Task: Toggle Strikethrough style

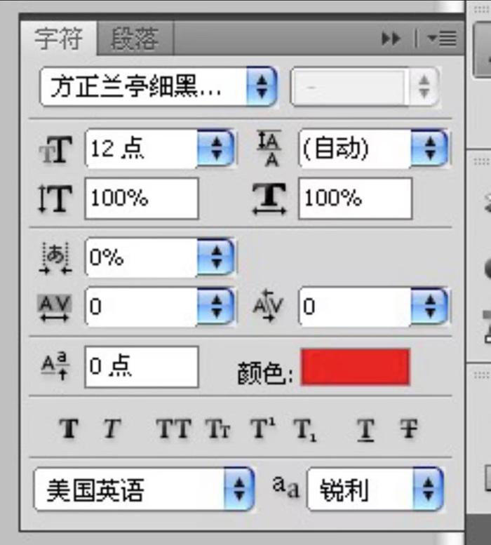Action: [408, 428]
